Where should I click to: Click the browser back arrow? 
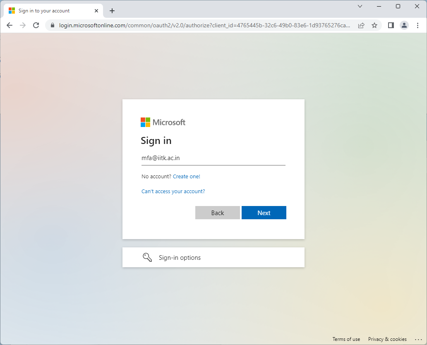coord(10,25)
